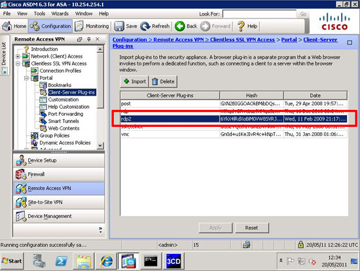Image resolution: width=360 pixels, height=271 pixels.
Task: Click the tree scrollbar down arrow
Action: click(100, 145)
